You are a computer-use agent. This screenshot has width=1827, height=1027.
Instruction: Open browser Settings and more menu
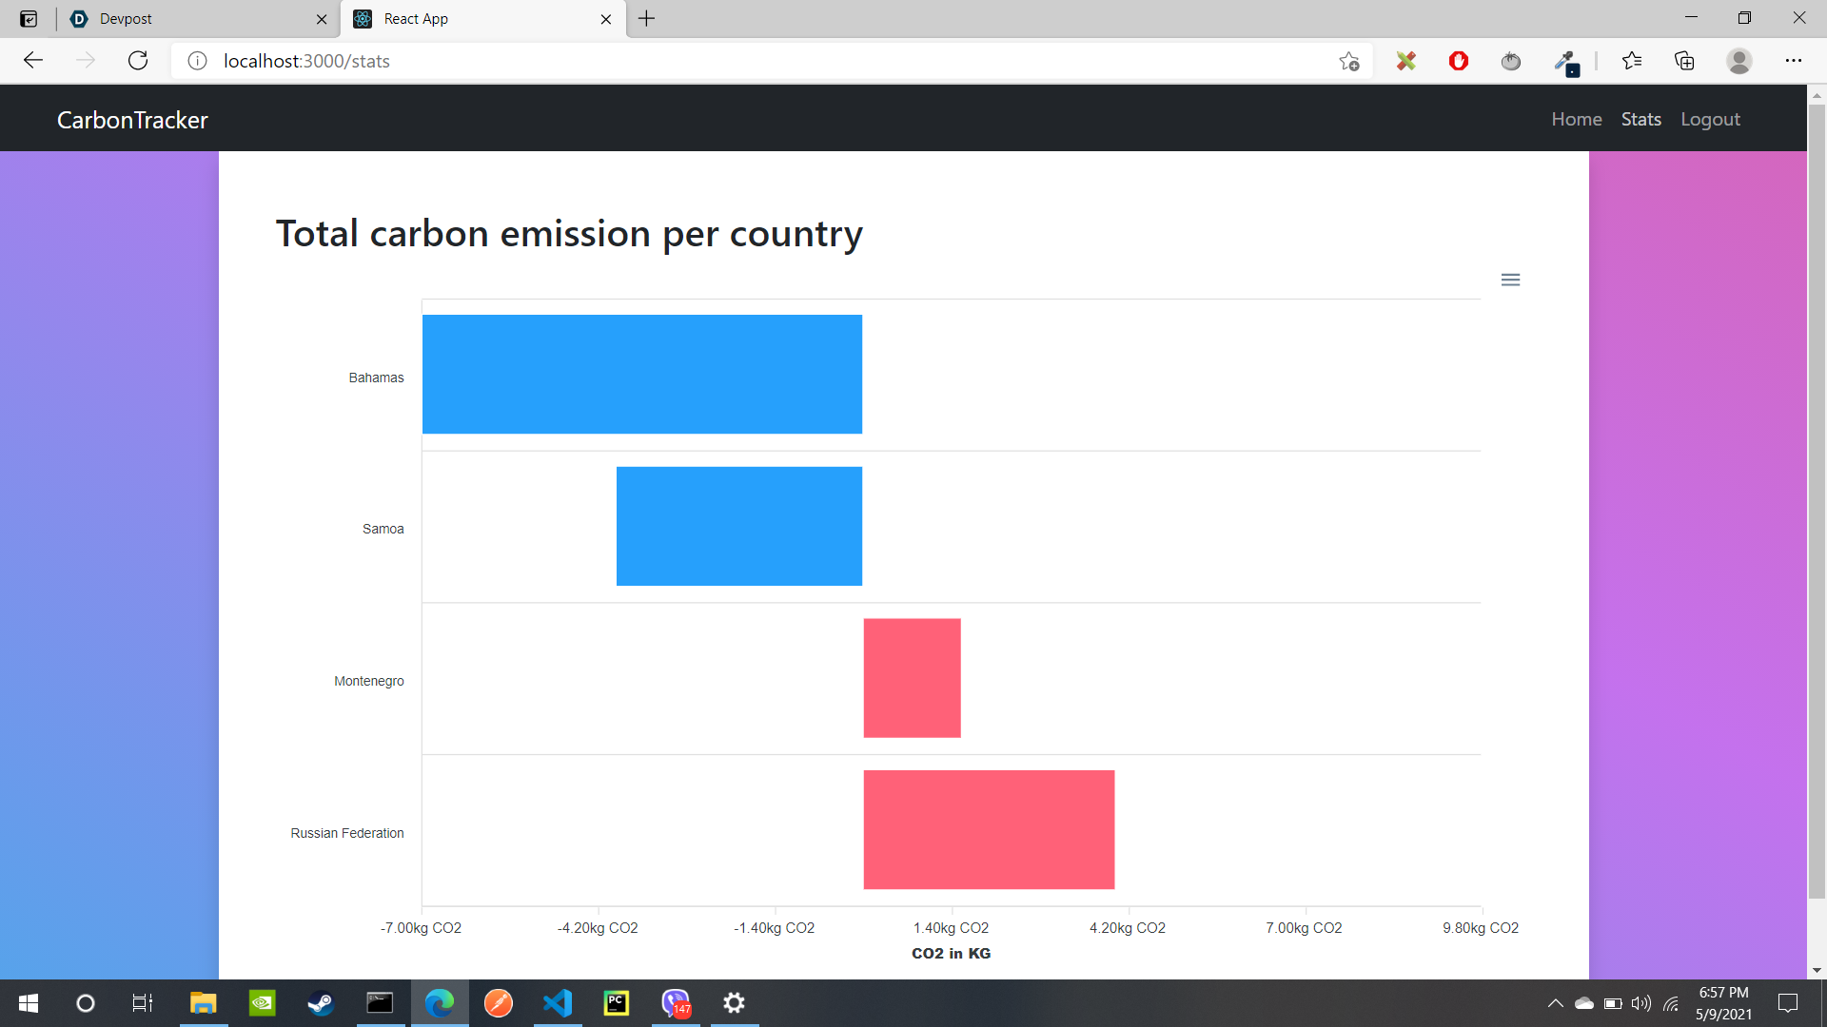(x=1793, y=61)
